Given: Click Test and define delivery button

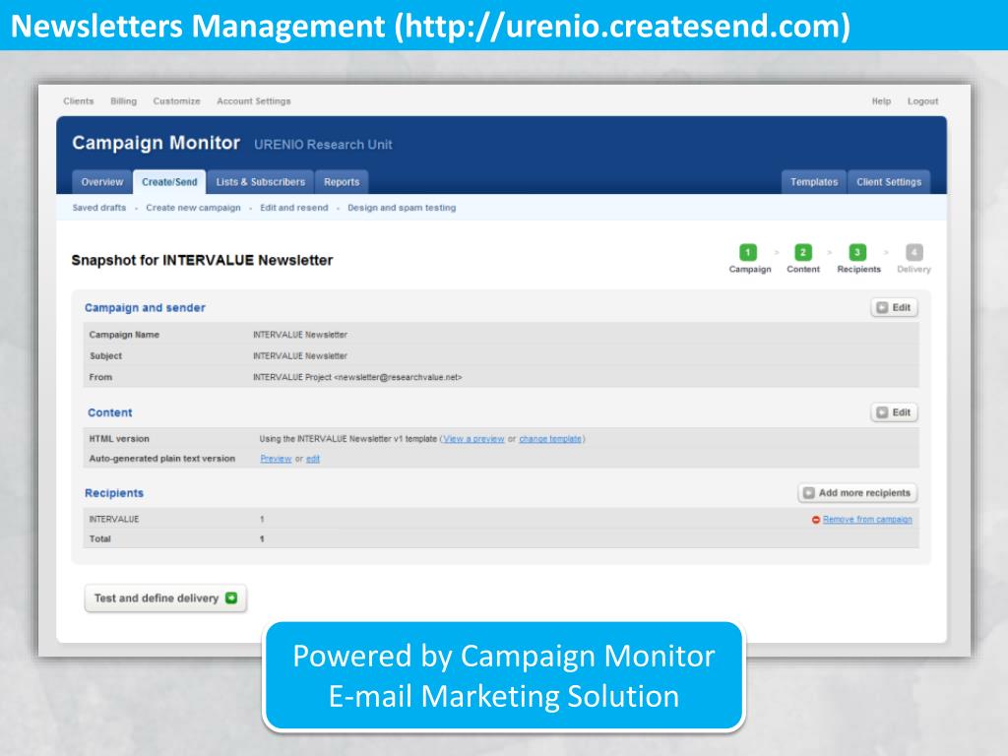Looking at the screenshot, I should 165,598.
